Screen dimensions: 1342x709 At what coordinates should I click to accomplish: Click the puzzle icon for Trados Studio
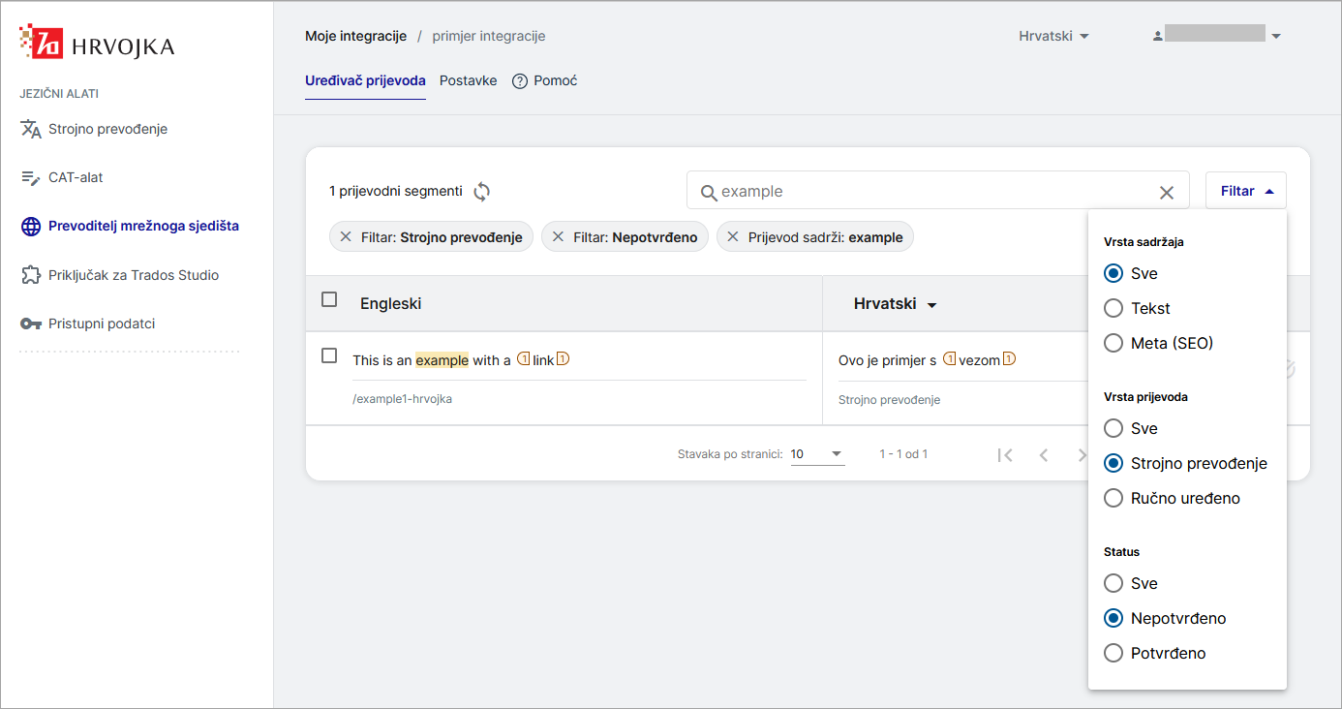[x=31, y=276]
